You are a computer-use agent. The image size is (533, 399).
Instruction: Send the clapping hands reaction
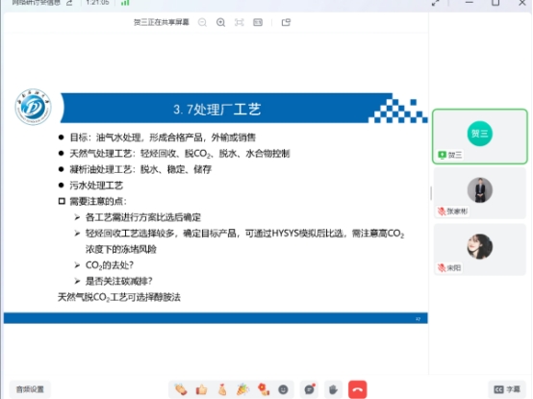click(181, 389)
